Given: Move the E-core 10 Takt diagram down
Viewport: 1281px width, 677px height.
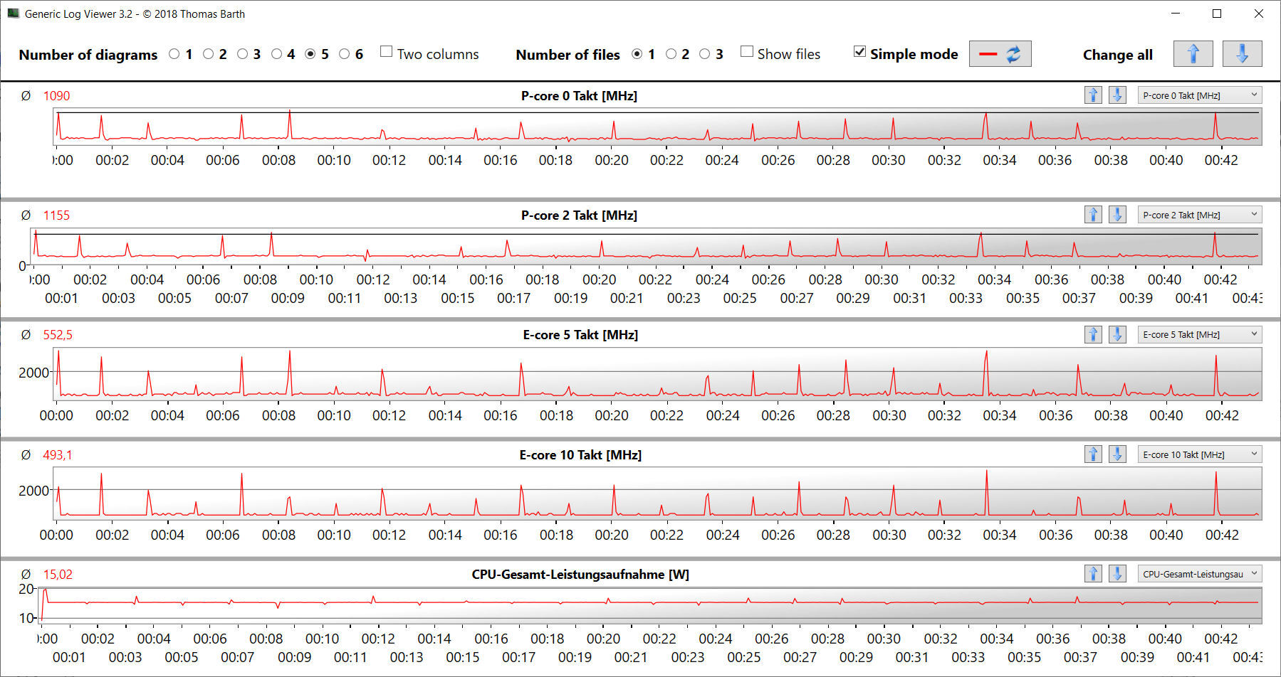Looking at the screenshot, I should (1117, 454).
